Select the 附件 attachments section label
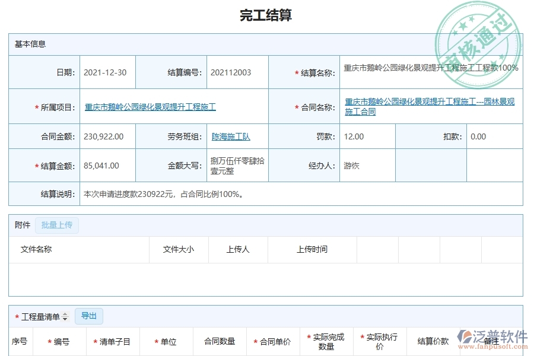Screen dimensions: 534x356 [x=22, y=225]
